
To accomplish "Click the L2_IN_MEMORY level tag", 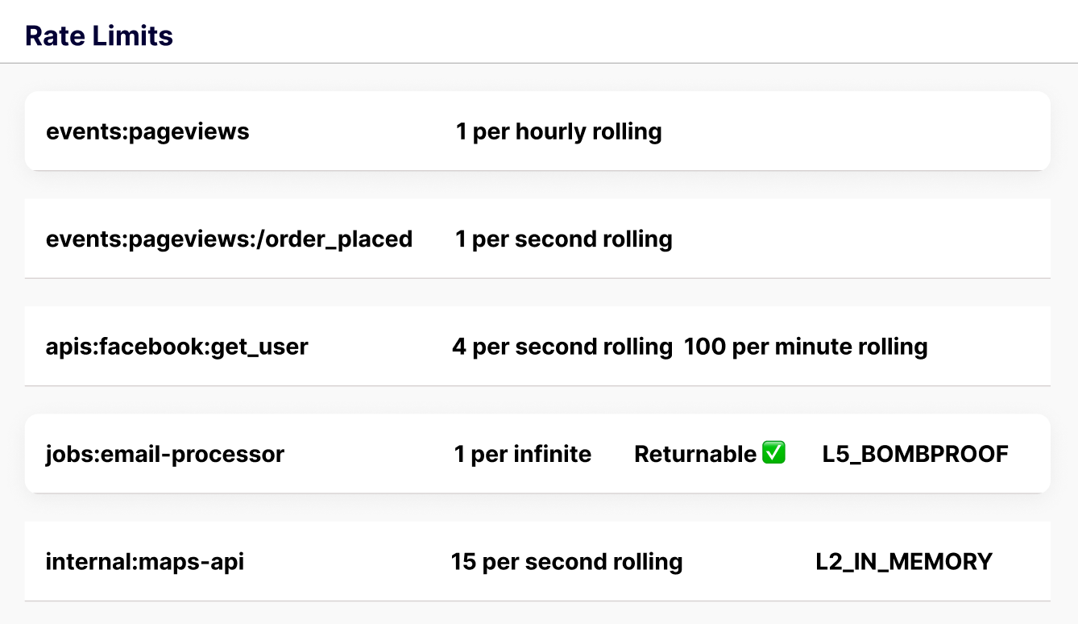I will 904,561.
